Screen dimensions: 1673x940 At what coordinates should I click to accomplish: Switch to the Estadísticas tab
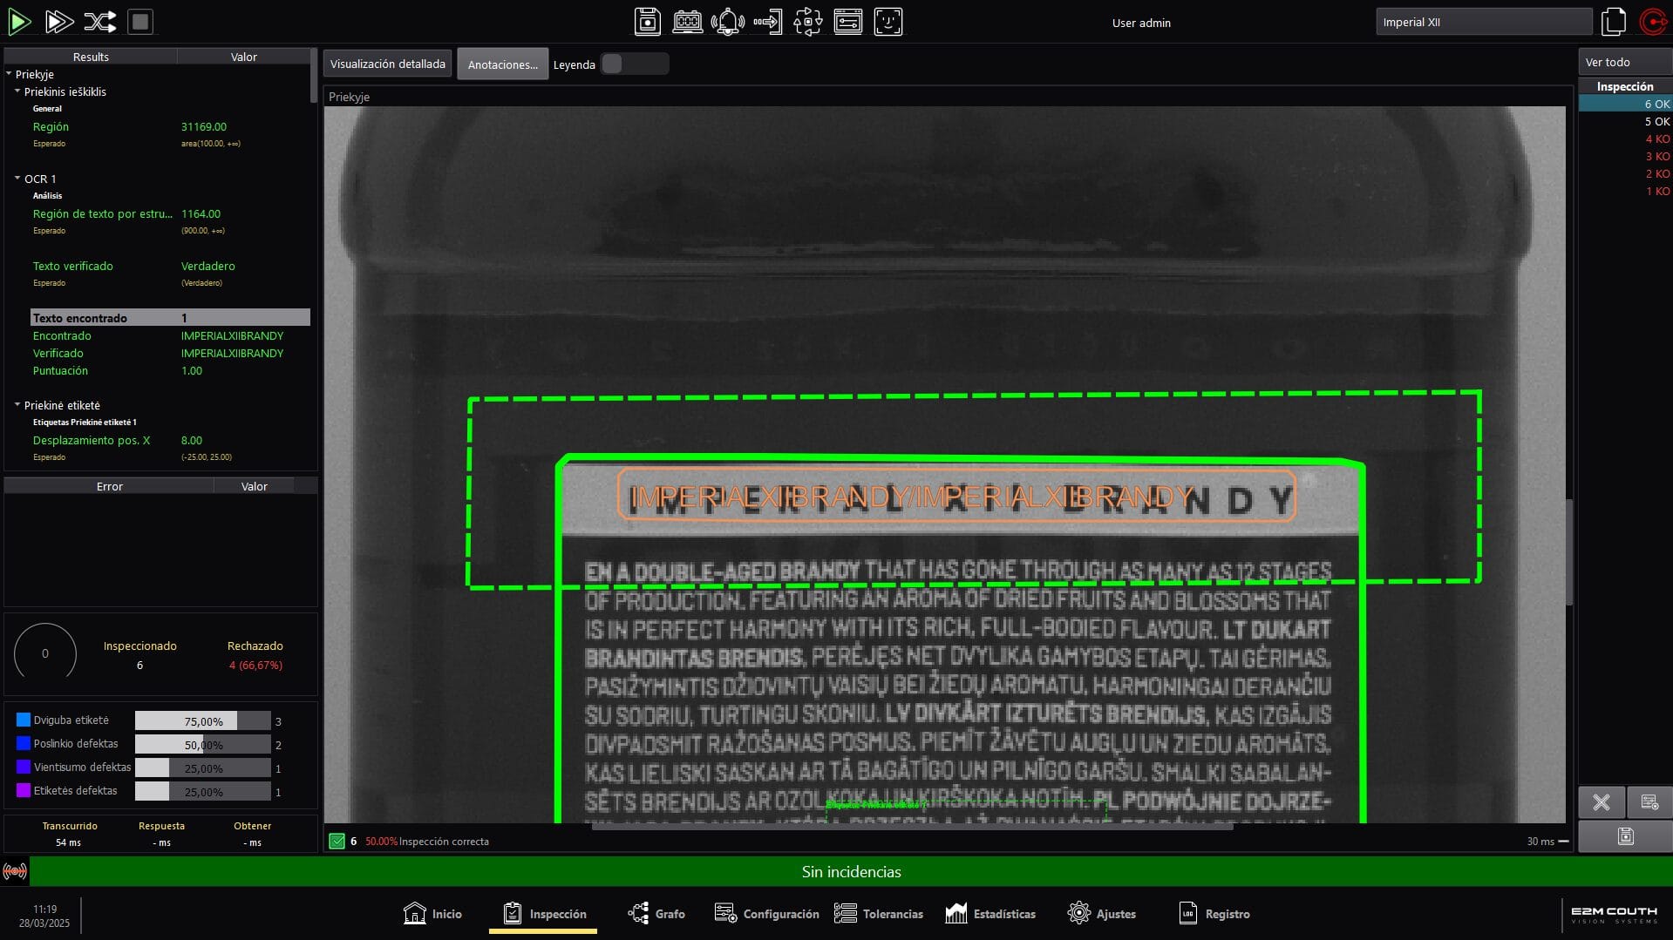click(x=990, y=914)
